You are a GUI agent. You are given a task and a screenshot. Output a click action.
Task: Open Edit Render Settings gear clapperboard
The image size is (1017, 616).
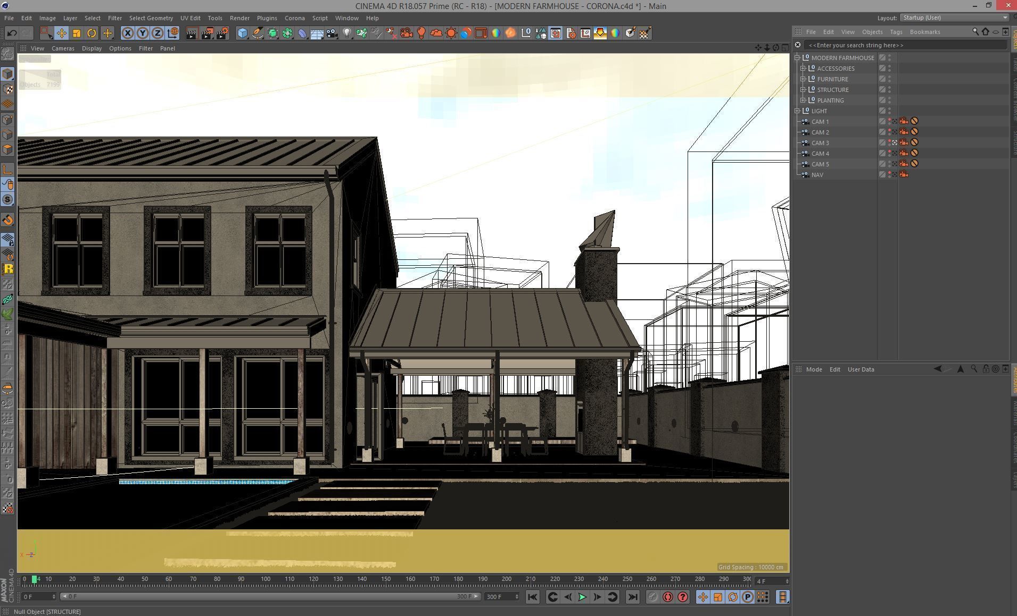[x=222, y=33]
